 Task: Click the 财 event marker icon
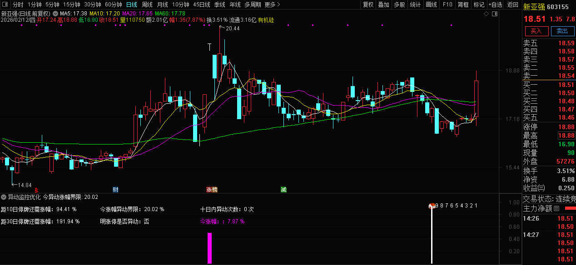coord(115,189)
